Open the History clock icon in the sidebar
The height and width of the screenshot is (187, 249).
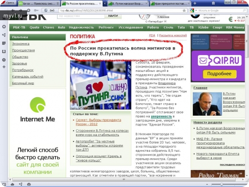[4, 60]
